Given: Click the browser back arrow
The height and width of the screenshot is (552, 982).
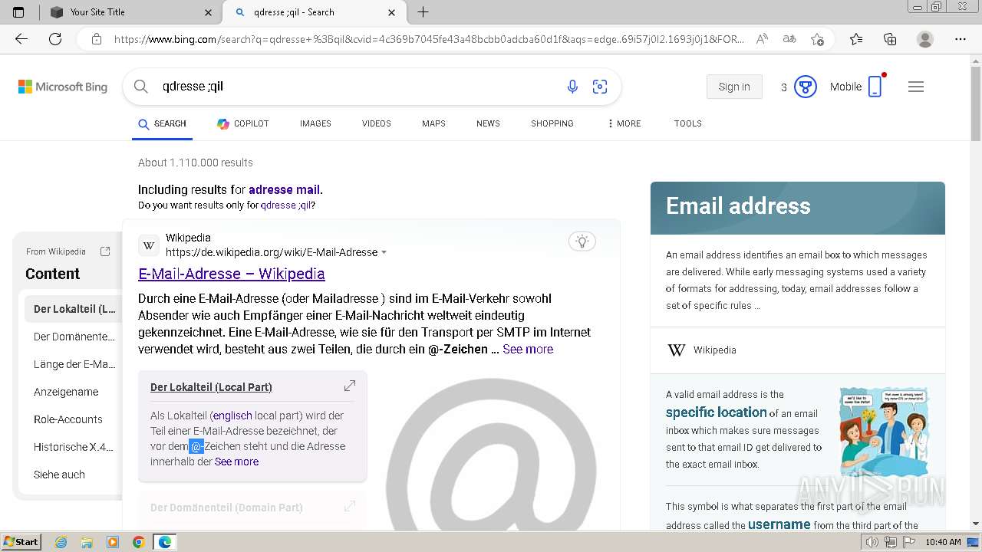Looking at the screenshot, I should (21, 39).
